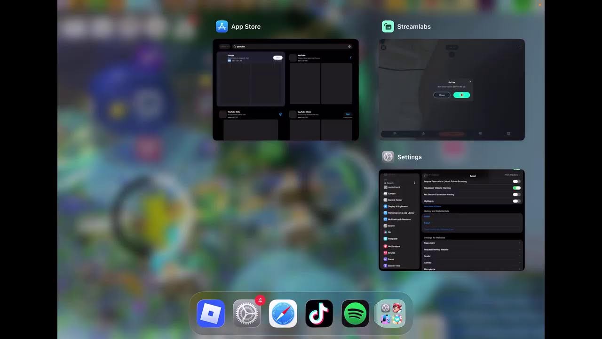Select Sounds in the Settings sidebar
This screenshot has width=602, height=339.
pyautogui.click(x=400, y=253)
